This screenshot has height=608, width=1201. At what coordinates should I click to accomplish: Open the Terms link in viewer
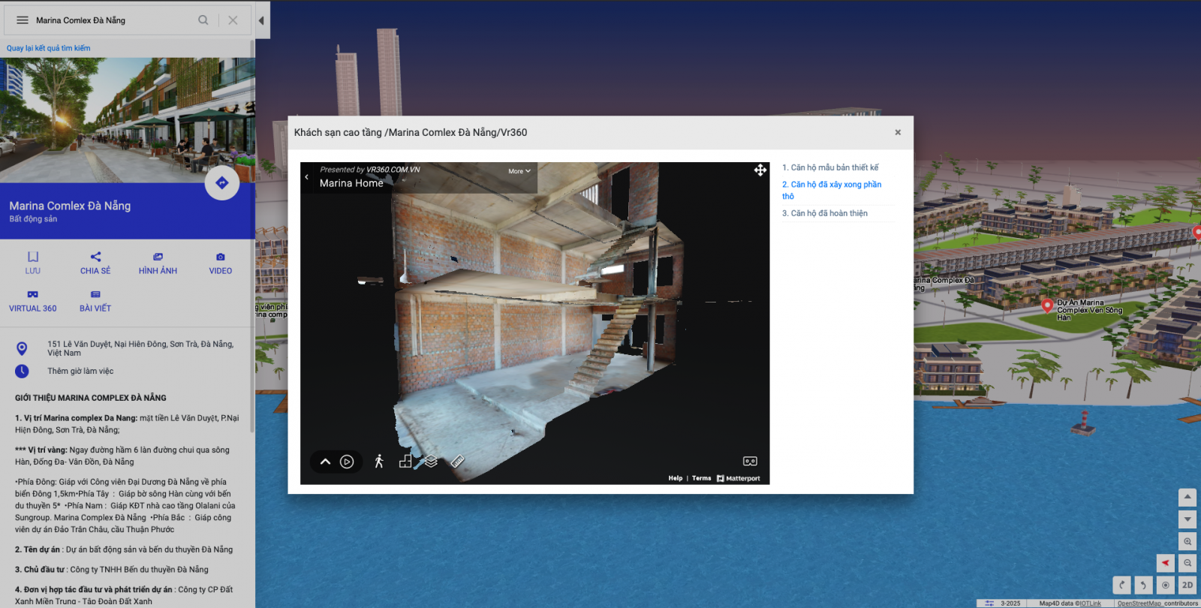702,478
